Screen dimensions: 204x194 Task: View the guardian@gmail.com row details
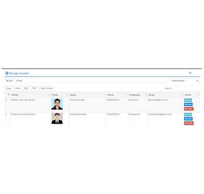[x=188, y=105]
